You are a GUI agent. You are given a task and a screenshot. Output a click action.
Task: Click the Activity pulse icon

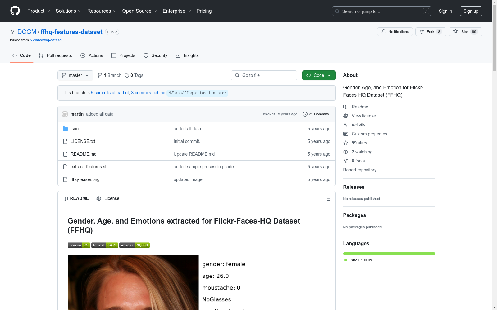(x=346, y=125)
